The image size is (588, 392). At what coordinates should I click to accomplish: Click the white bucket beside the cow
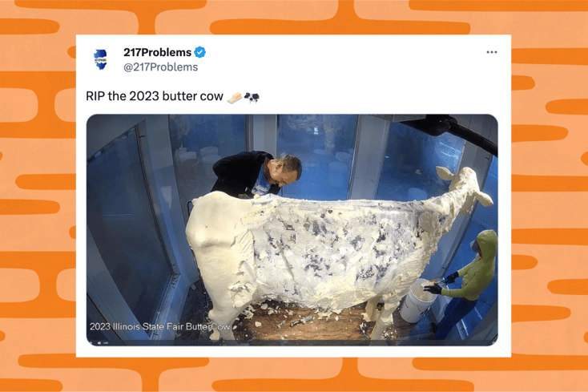point(417,301)
